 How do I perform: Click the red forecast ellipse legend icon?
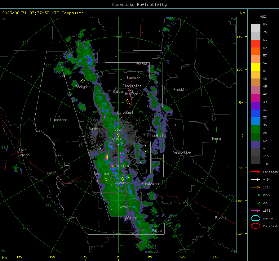point(255,226)
